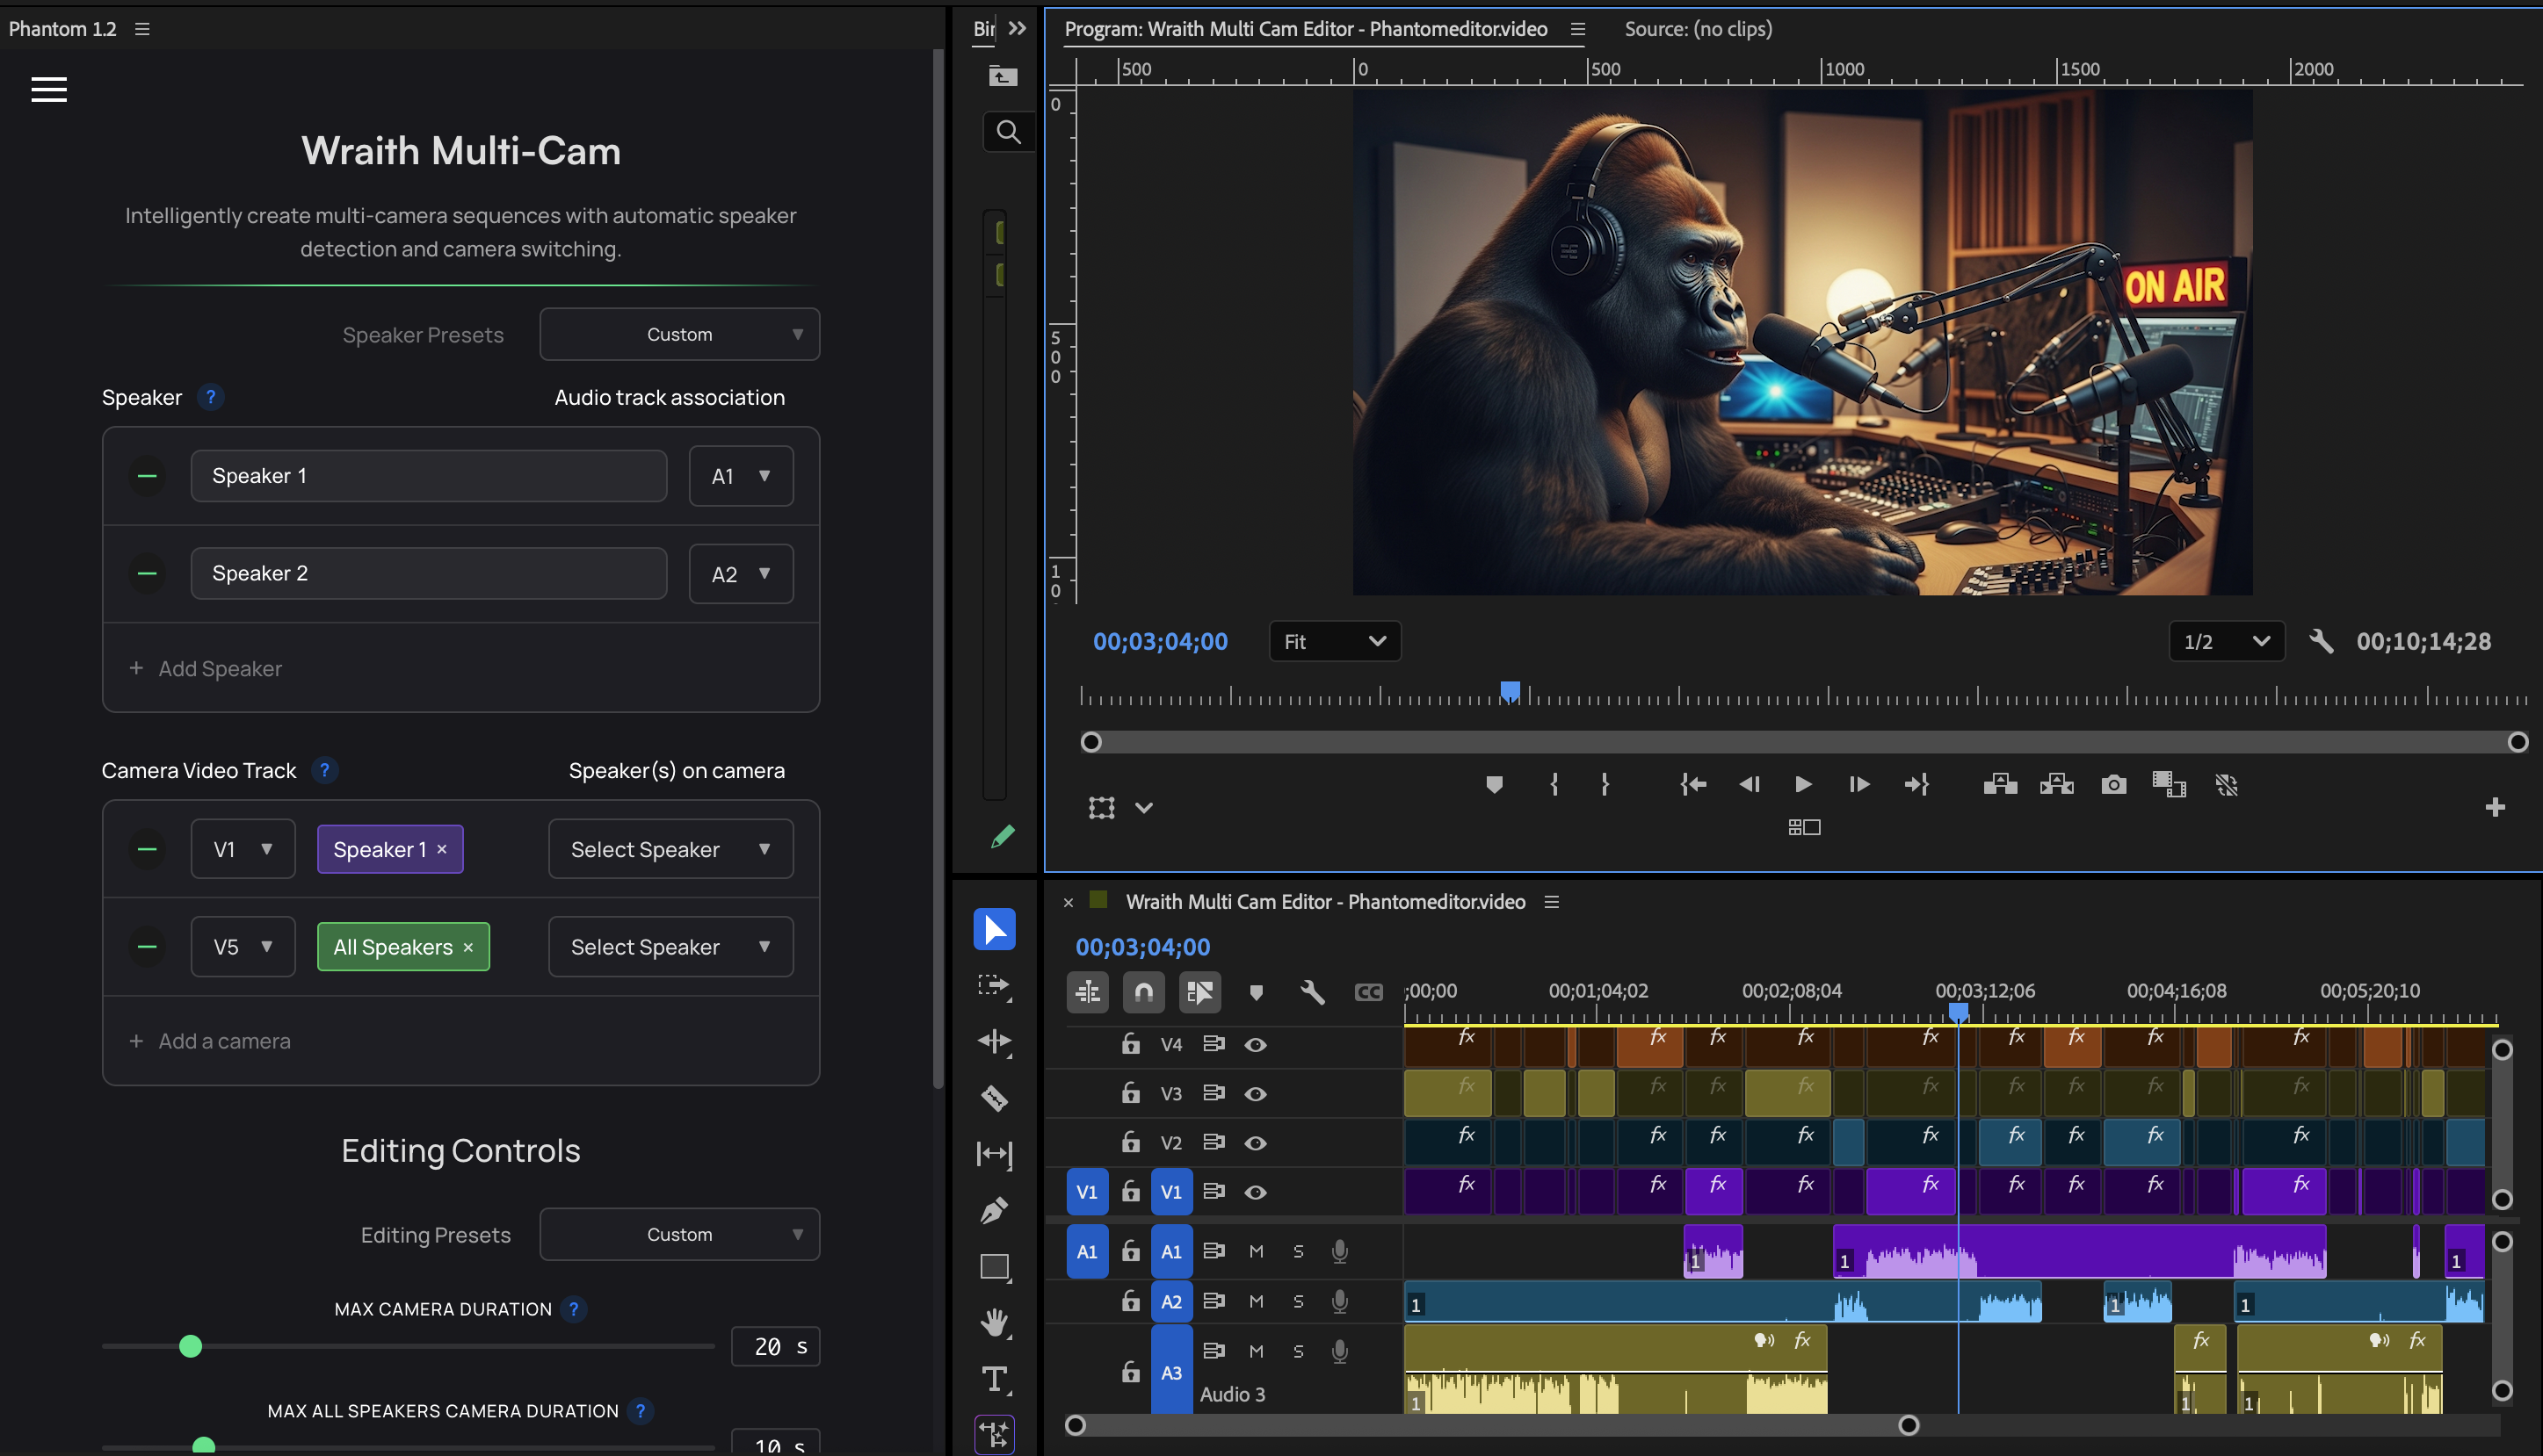Click the Lift button
The image size is (2543, 1456).
(2000, 785)
